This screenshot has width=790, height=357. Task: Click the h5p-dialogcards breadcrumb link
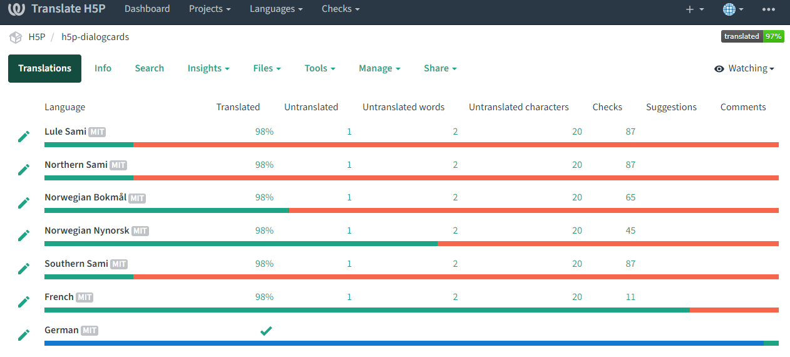click(x=95, y=37)
